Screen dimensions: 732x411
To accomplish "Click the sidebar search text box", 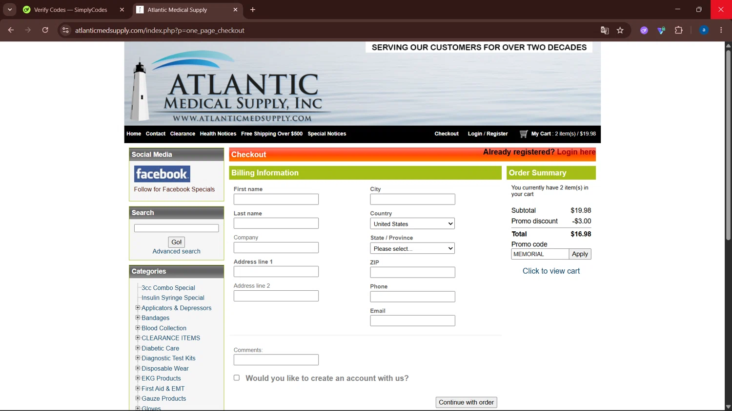I will 177,228.
